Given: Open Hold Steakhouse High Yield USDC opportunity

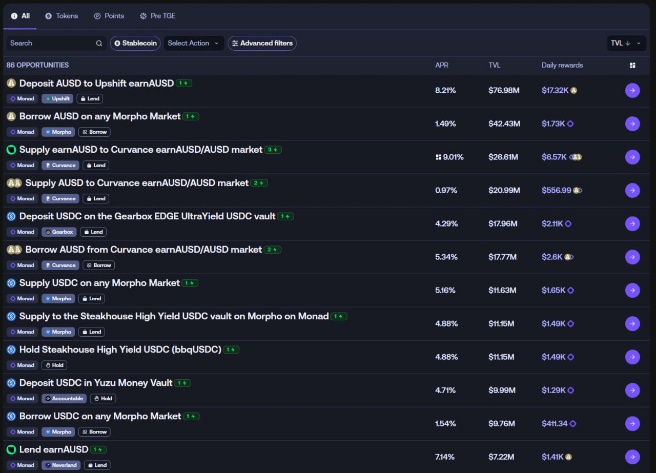Looking at the screenshot, I should click(120, 349).
